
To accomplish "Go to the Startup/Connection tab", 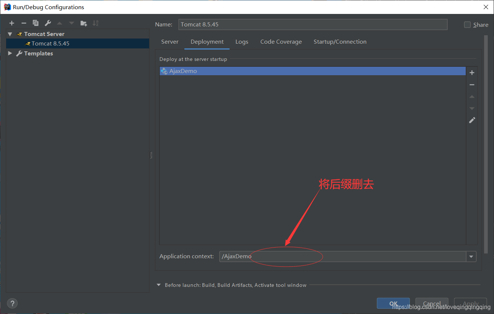I will [340, 42].
